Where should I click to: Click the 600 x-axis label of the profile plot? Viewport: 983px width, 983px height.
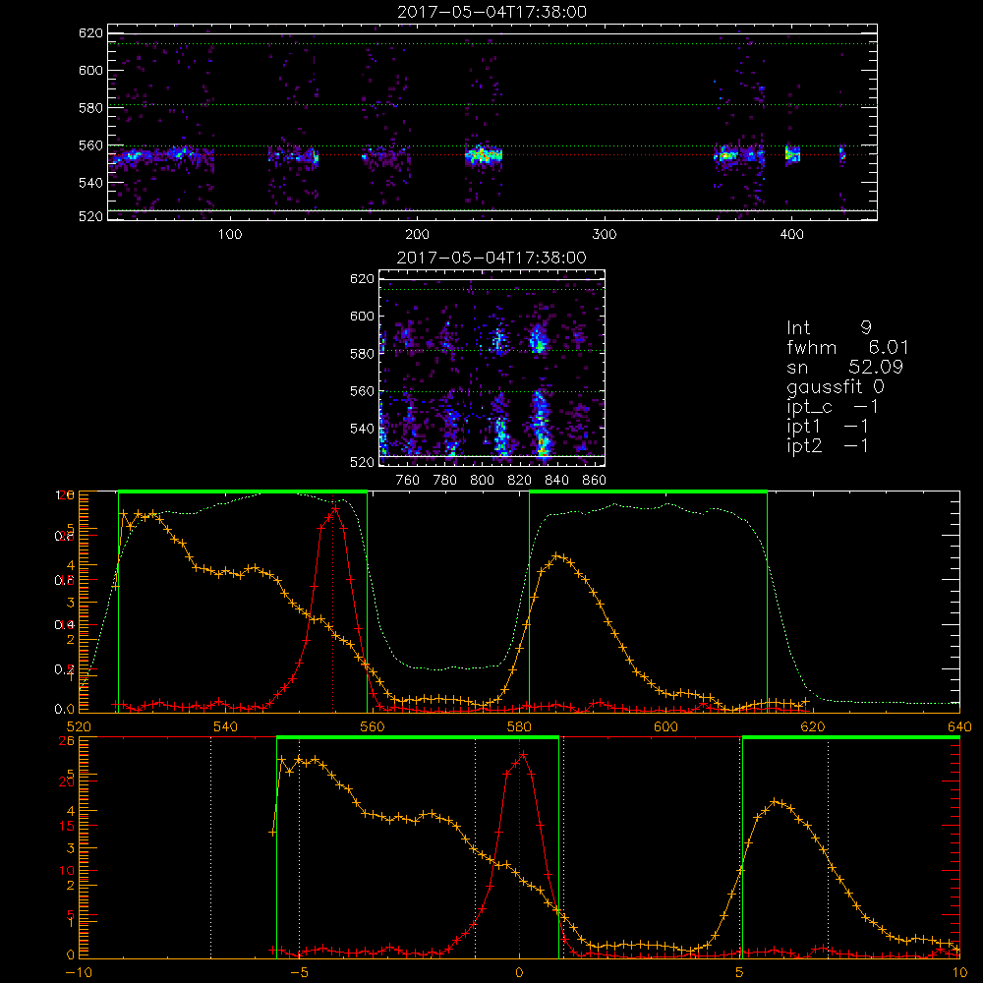pos(665,726)
